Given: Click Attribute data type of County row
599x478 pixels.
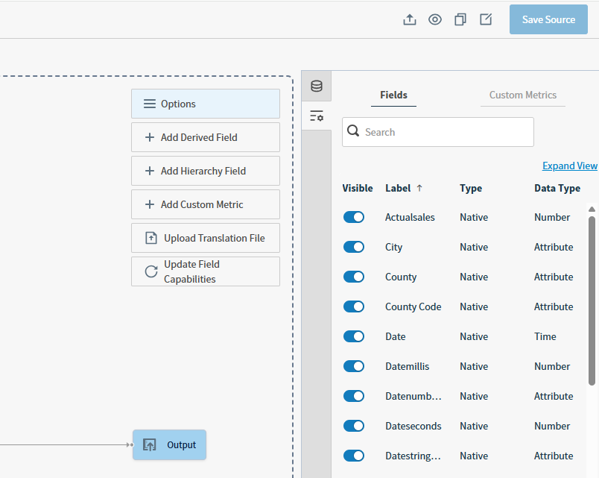Looking at the screenshot, I should pyautogui.click(x=554, y=277).
